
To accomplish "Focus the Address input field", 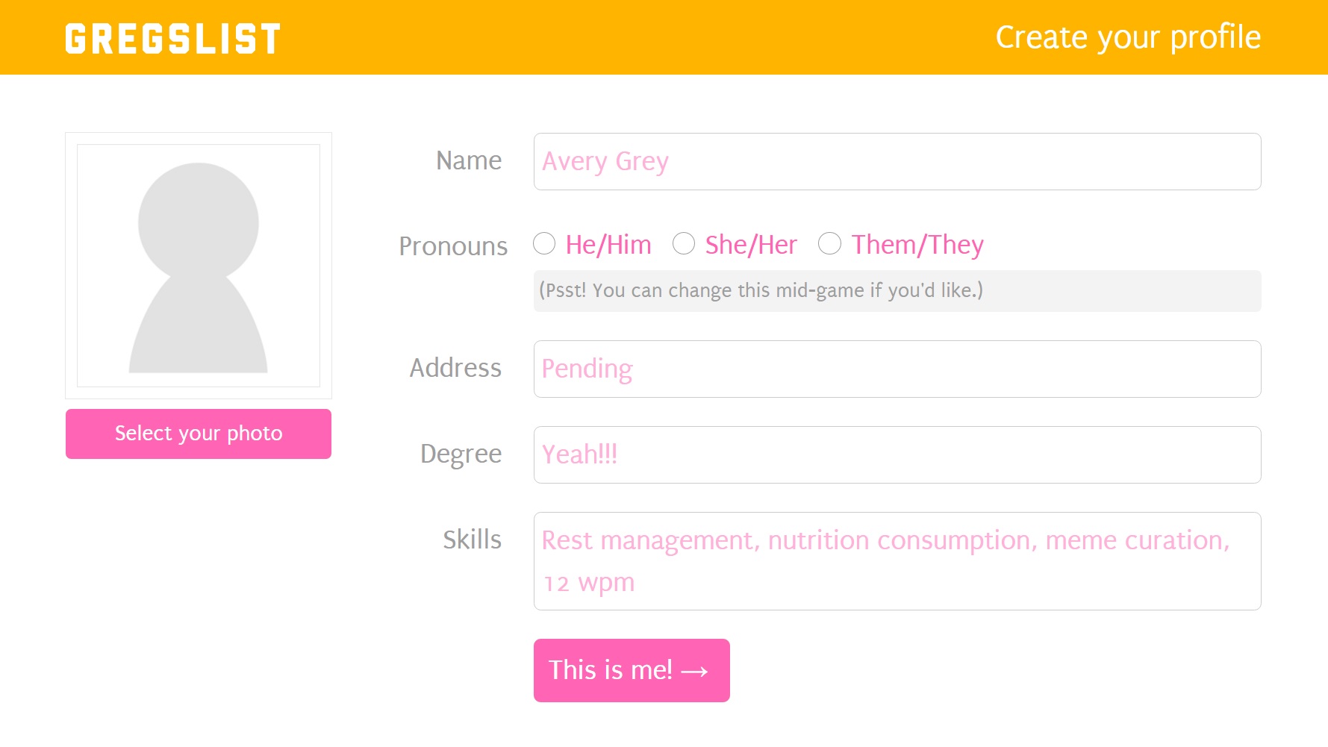I will pyautogui.click(x=897, y=369).
